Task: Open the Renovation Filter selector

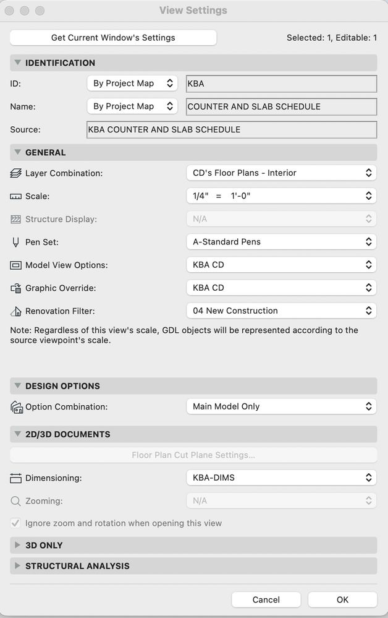Action: (281, 311)
